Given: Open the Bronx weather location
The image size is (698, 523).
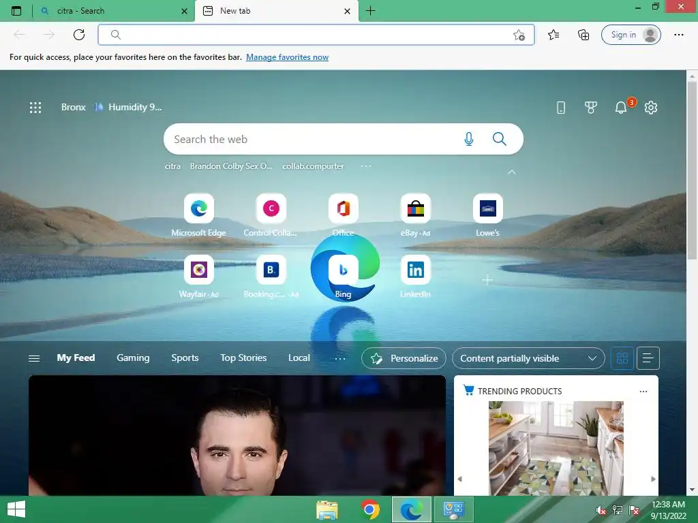Looking at the screenshot, I should pyautogui.click(x=74, y=107).
